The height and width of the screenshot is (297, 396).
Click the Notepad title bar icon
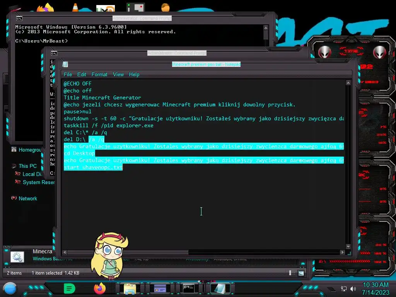65,64
